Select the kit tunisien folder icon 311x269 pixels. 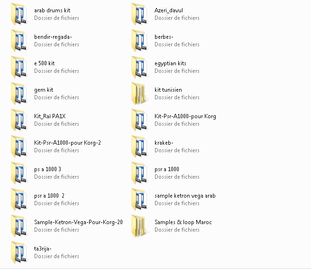(x=139, y=94)
